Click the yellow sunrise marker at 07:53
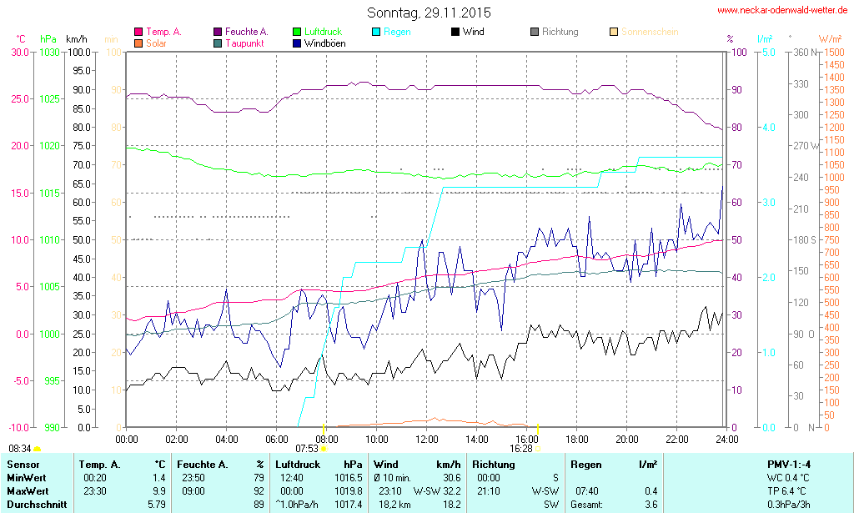 [324, 449]
